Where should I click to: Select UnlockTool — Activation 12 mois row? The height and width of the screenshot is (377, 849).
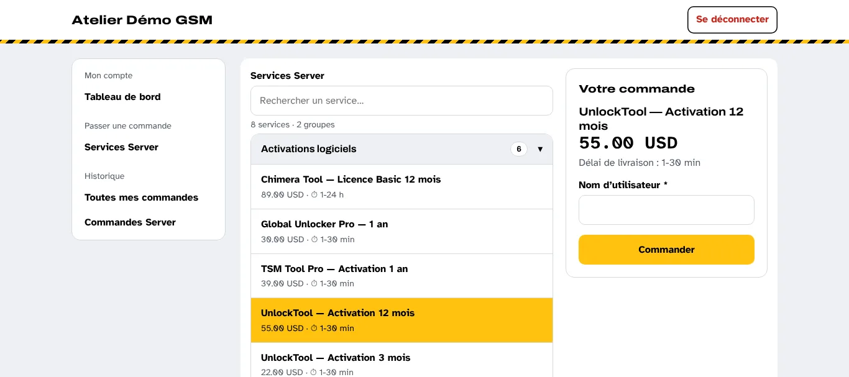(402, 320)
